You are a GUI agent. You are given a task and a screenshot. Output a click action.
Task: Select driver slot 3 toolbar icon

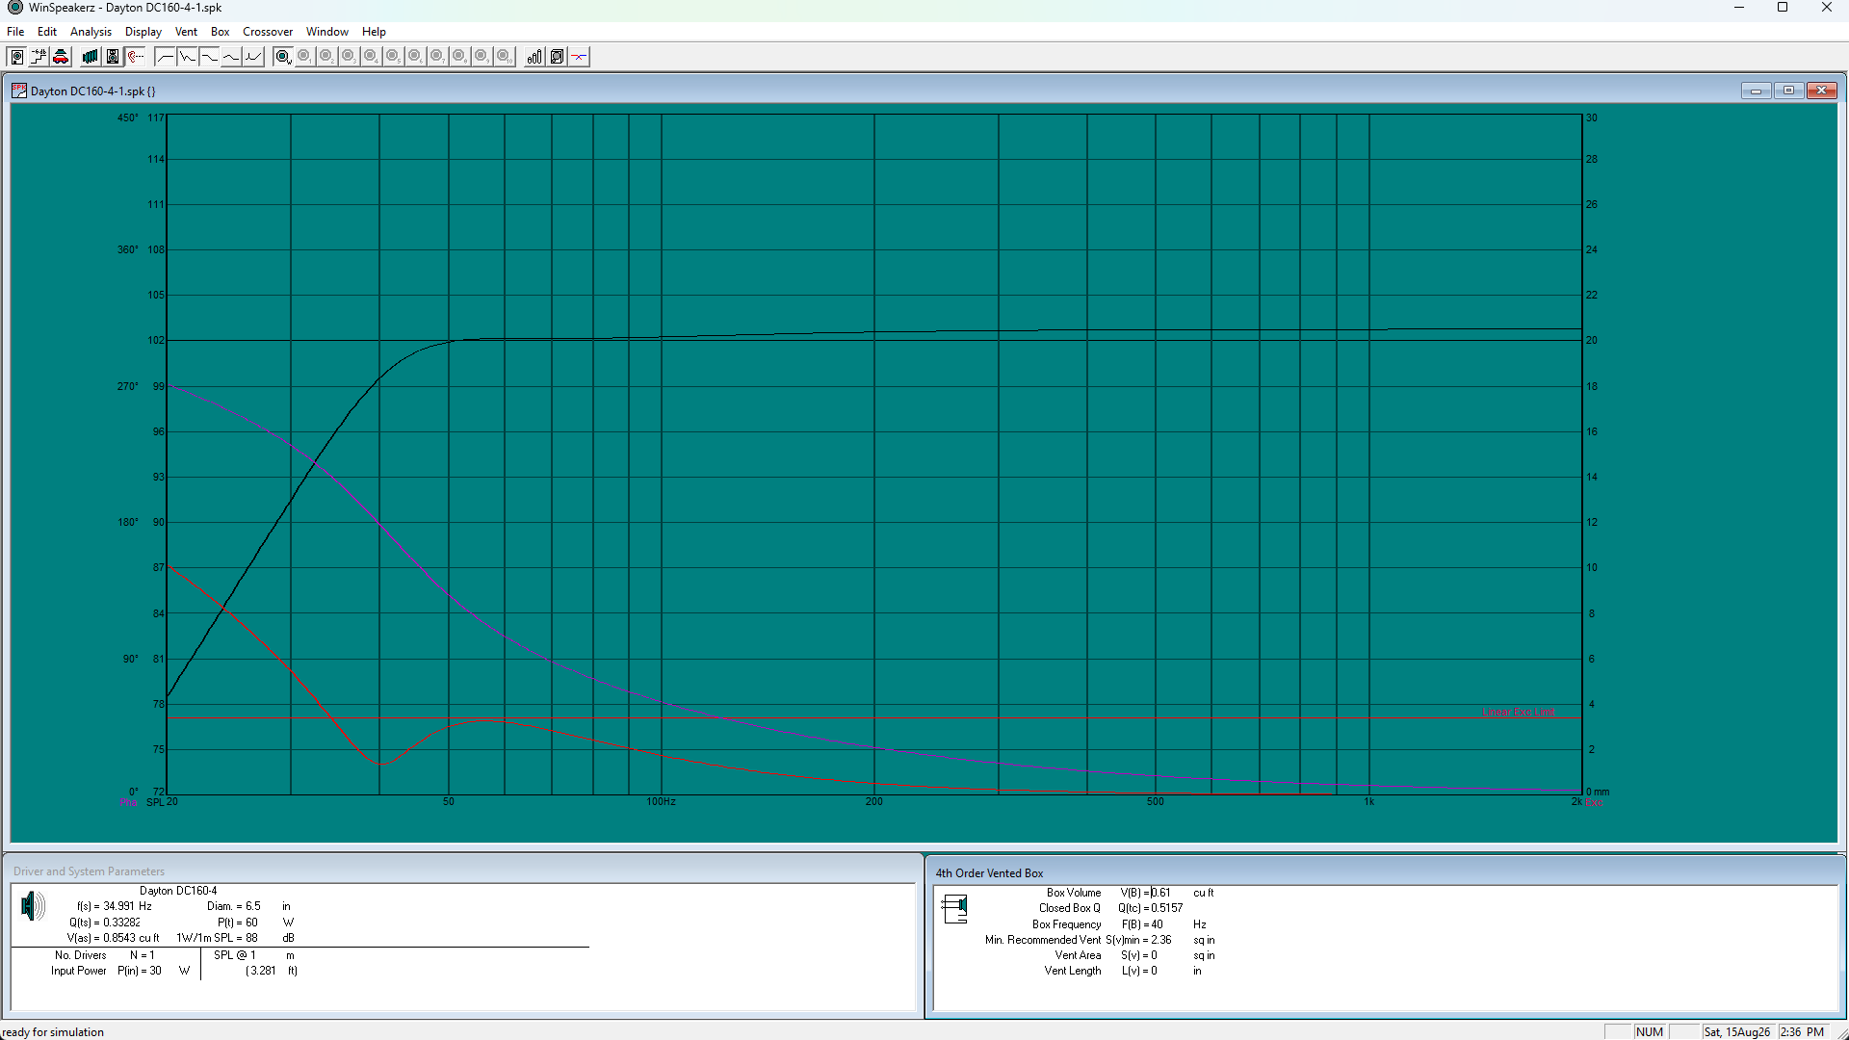tap(349, 57)
